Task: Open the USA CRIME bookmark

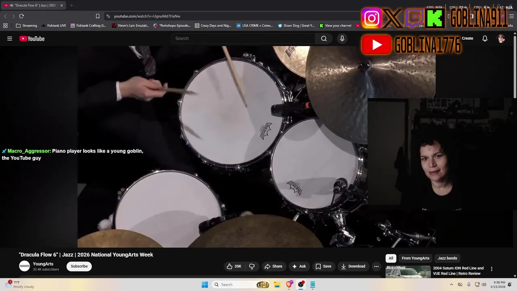Action: [x=255, y=25]
